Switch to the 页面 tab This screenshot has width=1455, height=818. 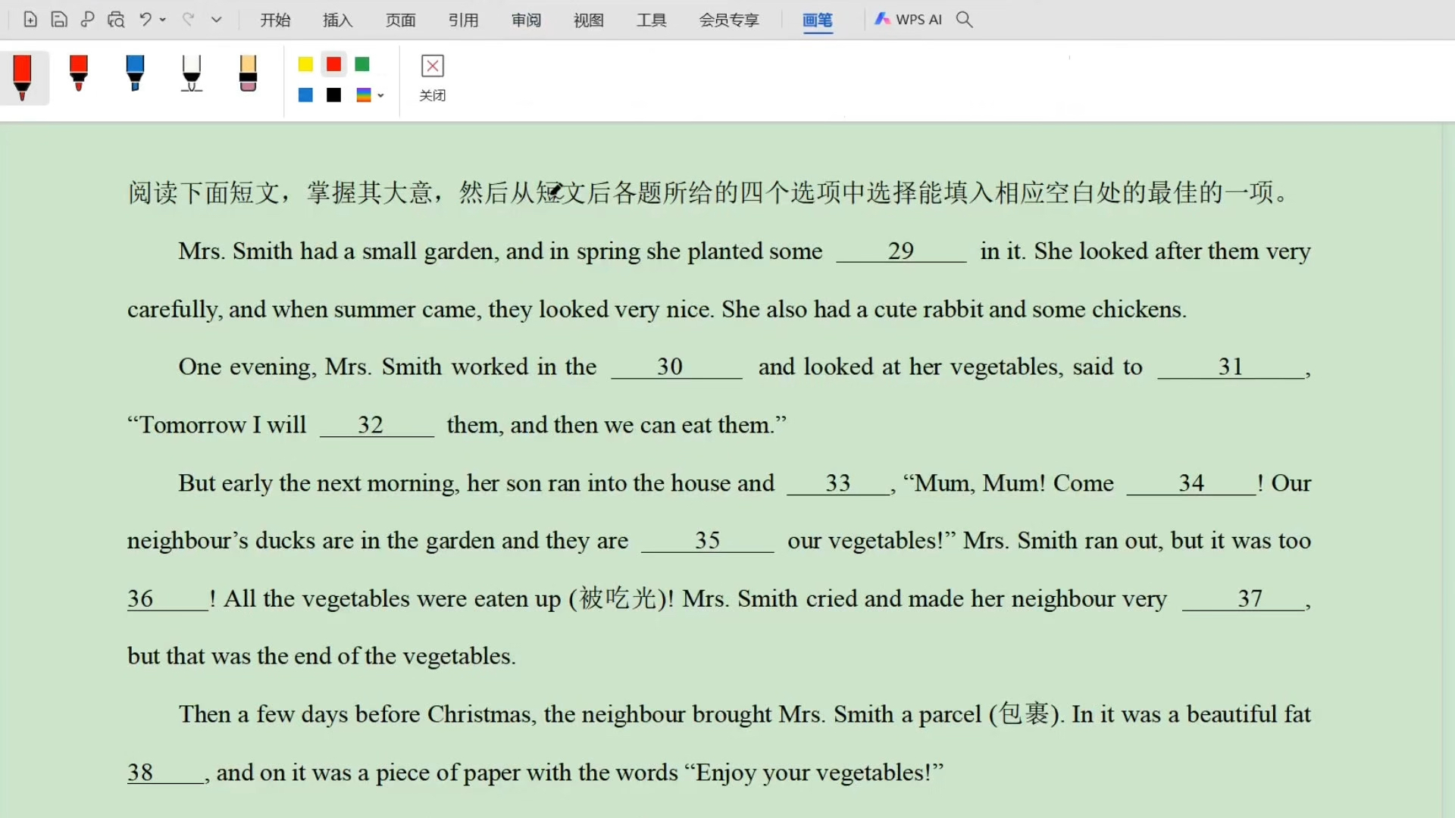pos(401,20)
